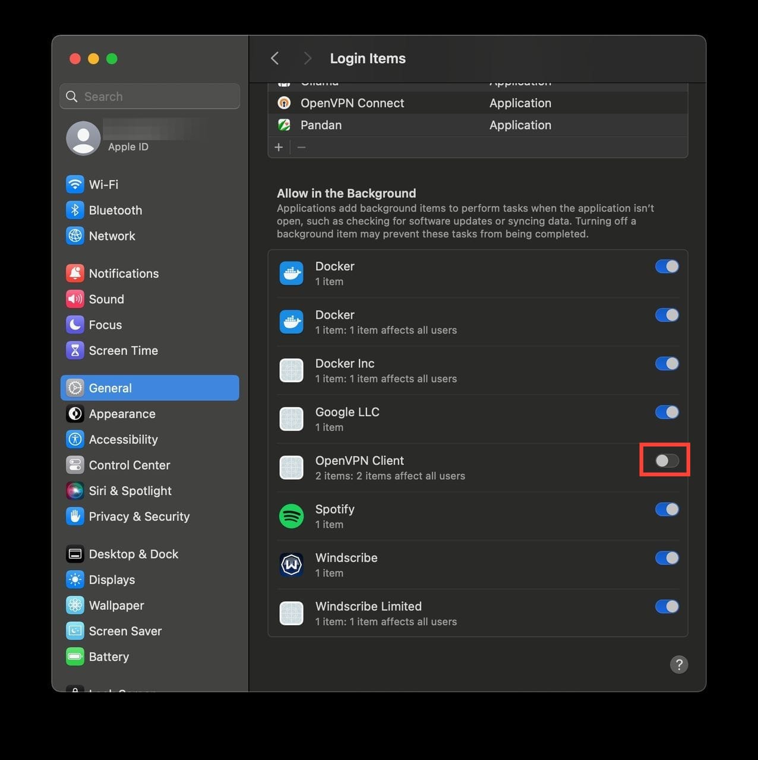758x760 pixels.
Task: Click the Spotify app icon
Action: point(292,516)
